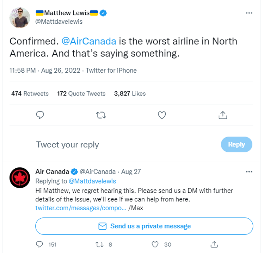This screenshot has height=253, width=264.
Task: View the 172 Quote Tweets list
Action: [81, 94]
